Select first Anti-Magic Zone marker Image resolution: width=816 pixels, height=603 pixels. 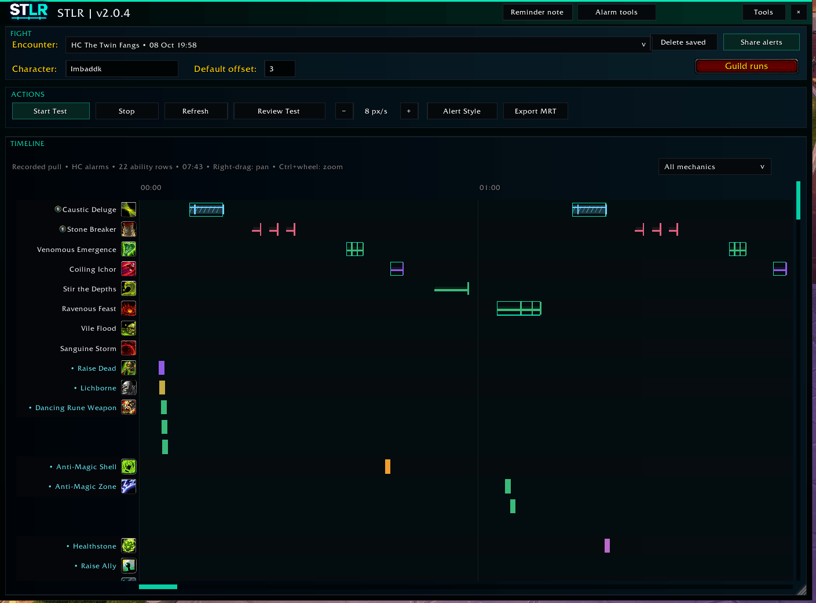click(x=508, y=486)
